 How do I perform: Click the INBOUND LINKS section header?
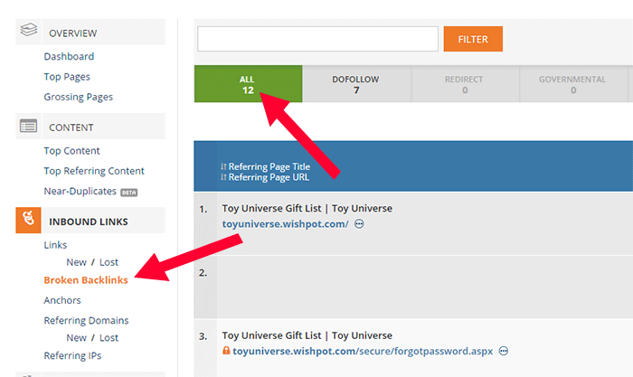(x=90, y=221)
